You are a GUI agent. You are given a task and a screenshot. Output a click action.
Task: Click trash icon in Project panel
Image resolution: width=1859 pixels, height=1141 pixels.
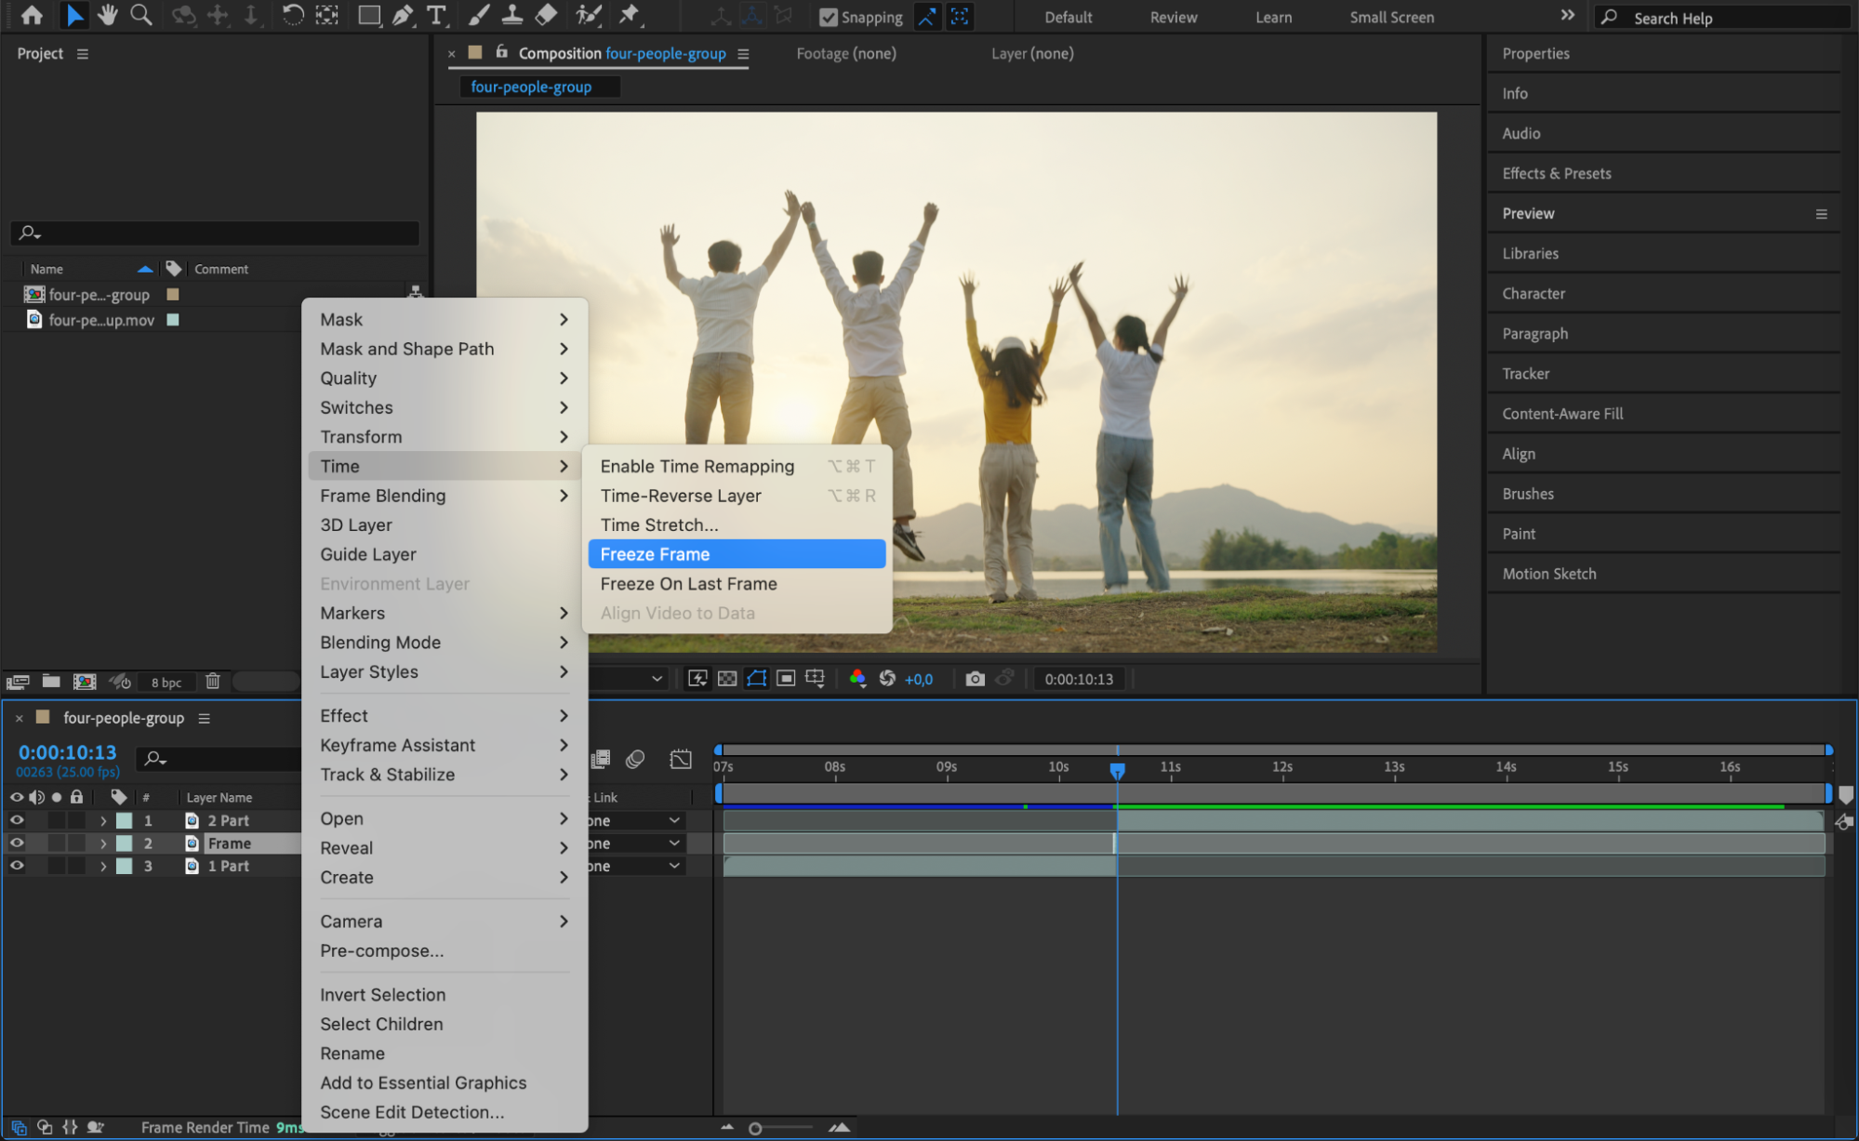[212, 682]
